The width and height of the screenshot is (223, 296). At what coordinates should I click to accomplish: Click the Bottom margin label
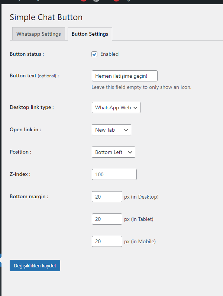(x=29, y=196)
